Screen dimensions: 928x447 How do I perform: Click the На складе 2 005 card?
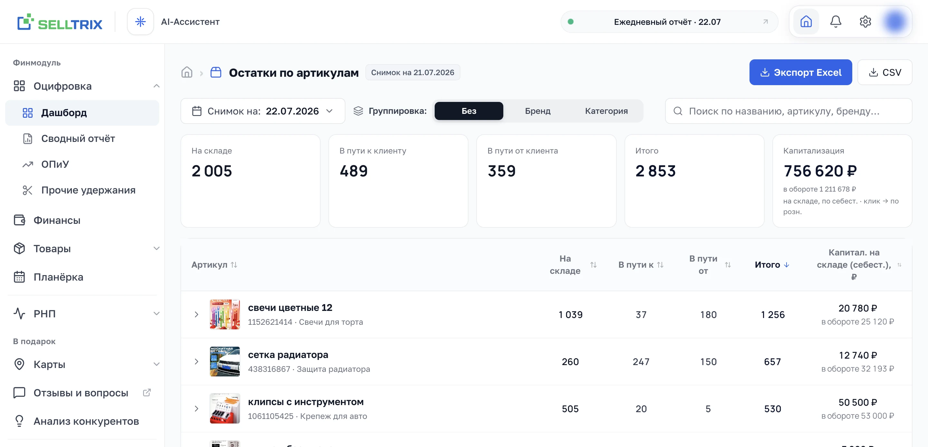pos(250,181)
